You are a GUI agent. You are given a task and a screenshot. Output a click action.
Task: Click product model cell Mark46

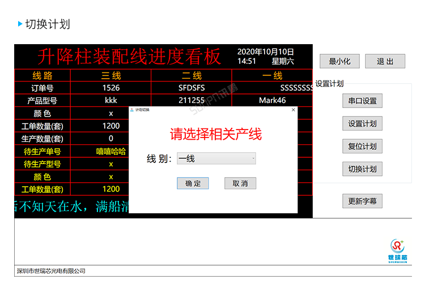(x=272, y=100)
